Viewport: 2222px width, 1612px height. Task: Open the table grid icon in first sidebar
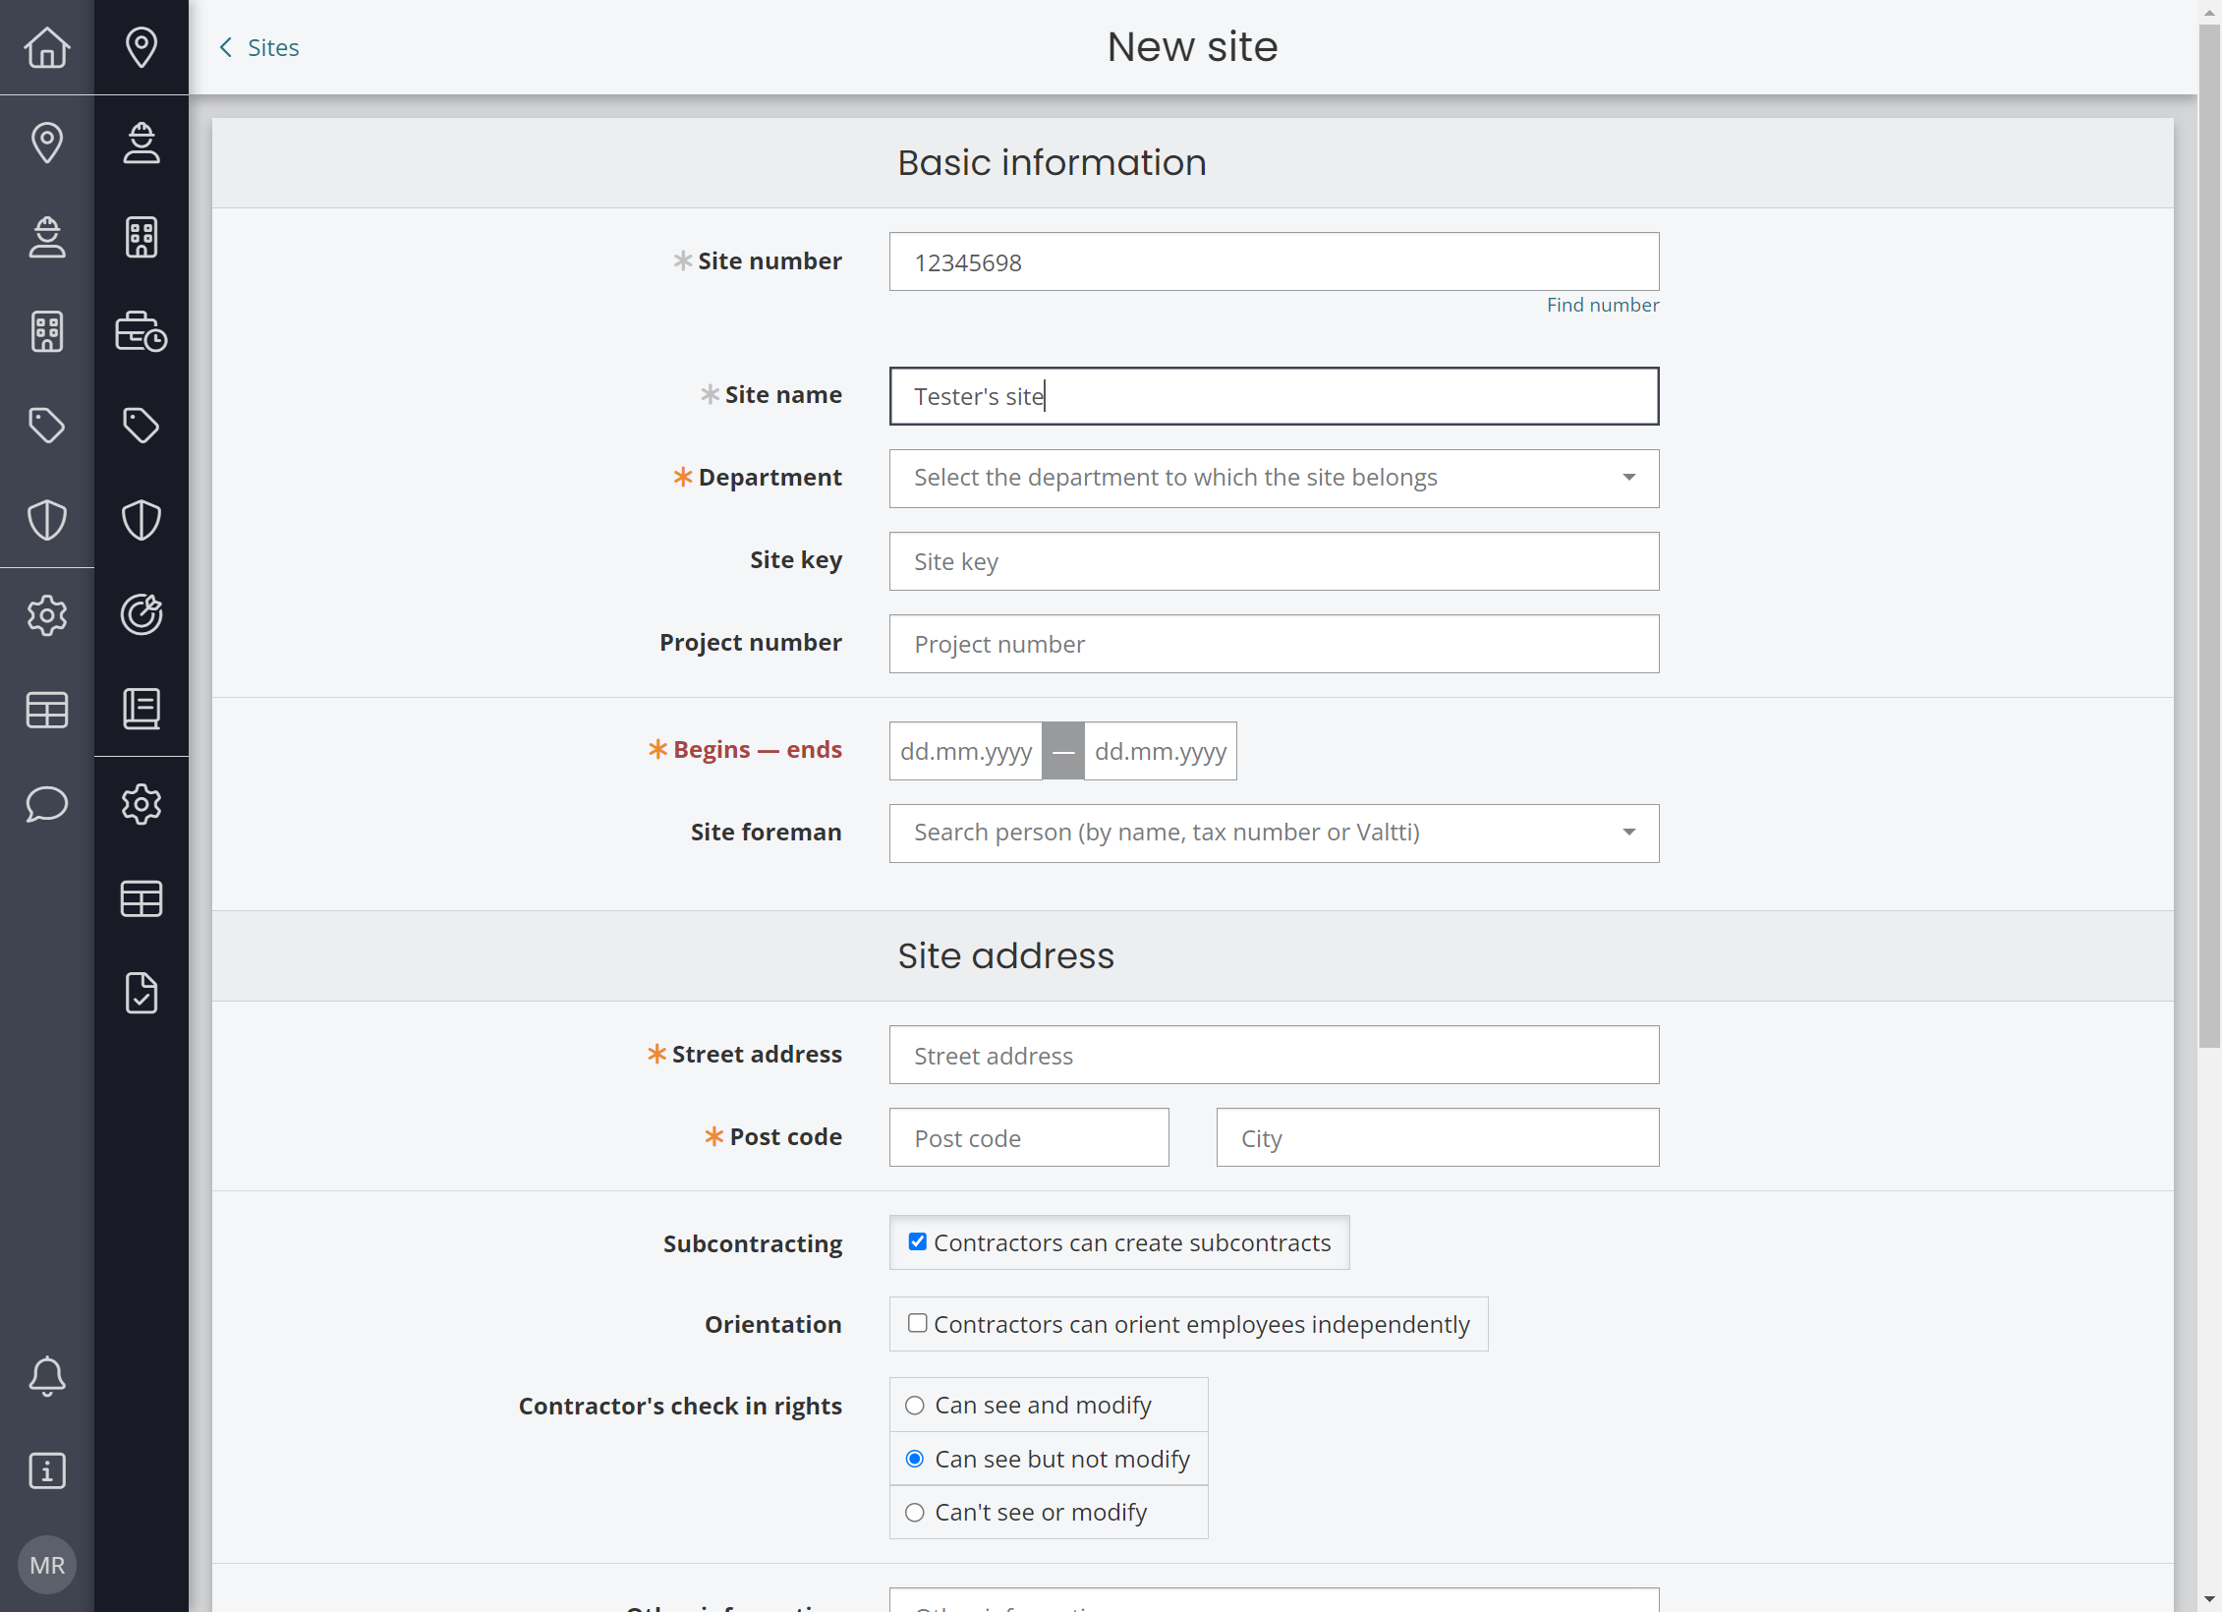coord(47,710)
